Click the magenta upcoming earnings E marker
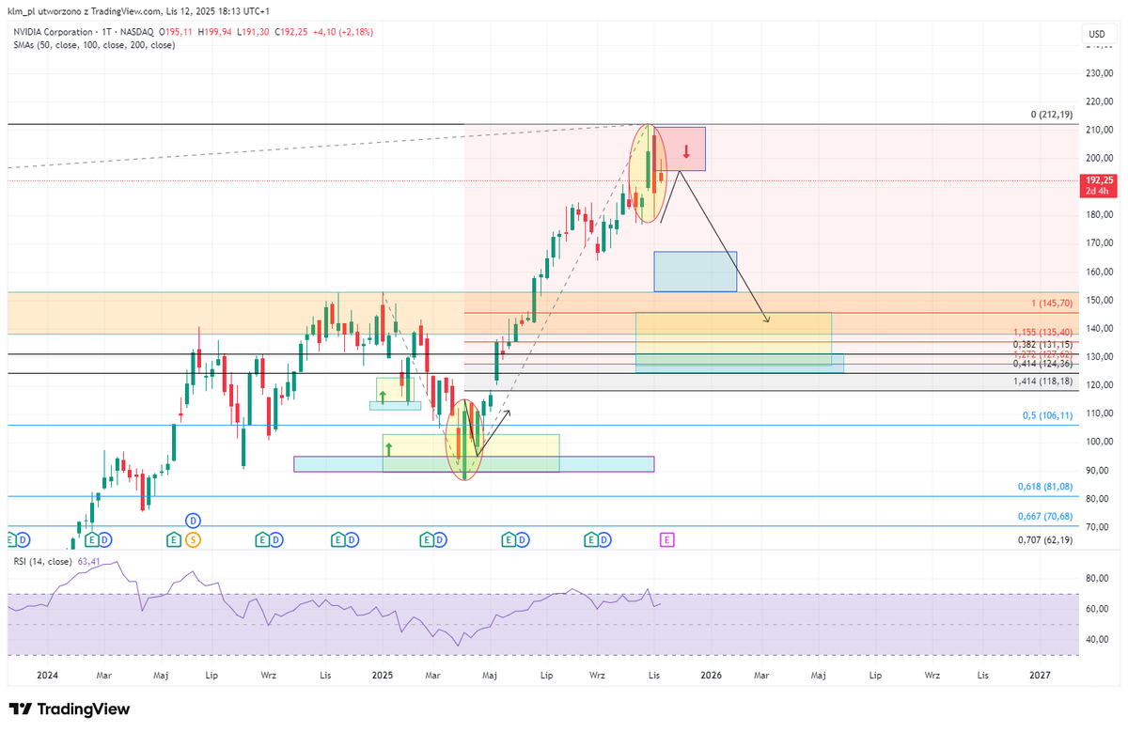Viewport: 1128px width, 732px height. tap(667, 539)
